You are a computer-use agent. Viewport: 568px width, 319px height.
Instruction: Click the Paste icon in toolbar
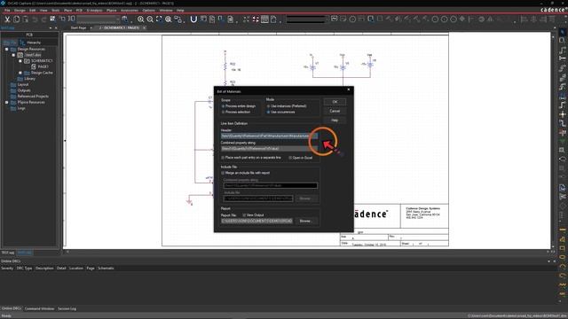(x=26, y=19)
